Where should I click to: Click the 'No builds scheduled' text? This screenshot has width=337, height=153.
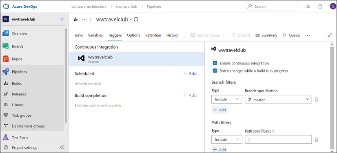[88, 84]
